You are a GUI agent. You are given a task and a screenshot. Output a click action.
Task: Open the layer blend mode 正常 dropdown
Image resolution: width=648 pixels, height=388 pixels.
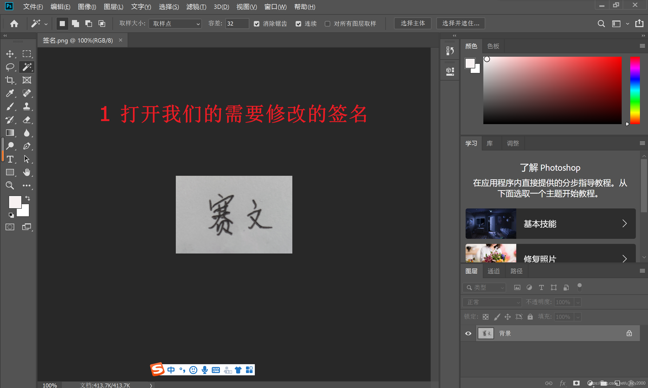tap(492, 302)
